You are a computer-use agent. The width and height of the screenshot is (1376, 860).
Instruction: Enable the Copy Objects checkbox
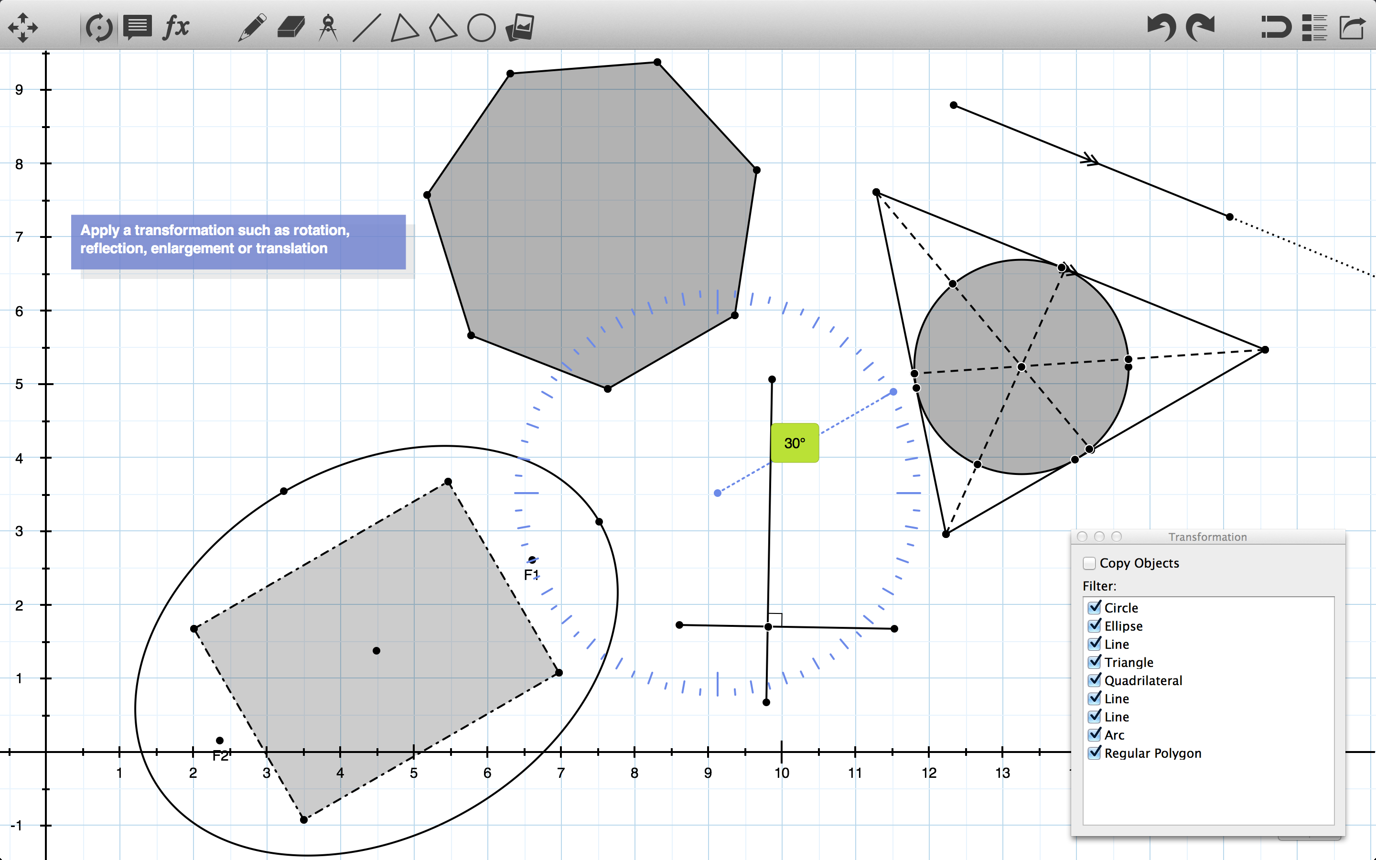coord(1089,563)
